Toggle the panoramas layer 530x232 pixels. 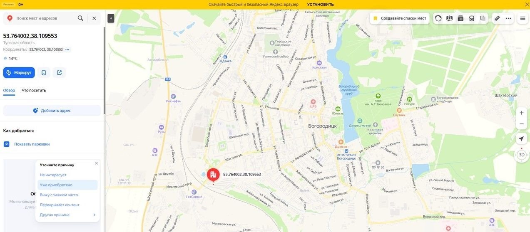coord(449,18)
